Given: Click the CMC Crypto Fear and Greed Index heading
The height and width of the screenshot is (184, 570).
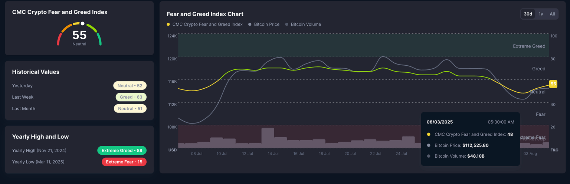Looking at the screenshot, I should 60,12.
